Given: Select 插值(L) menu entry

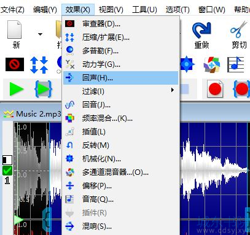Looking at the screenshot, I should (120, 132).
